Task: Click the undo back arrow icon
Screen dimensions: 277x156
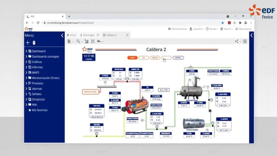Action: [x=99, y=41]
